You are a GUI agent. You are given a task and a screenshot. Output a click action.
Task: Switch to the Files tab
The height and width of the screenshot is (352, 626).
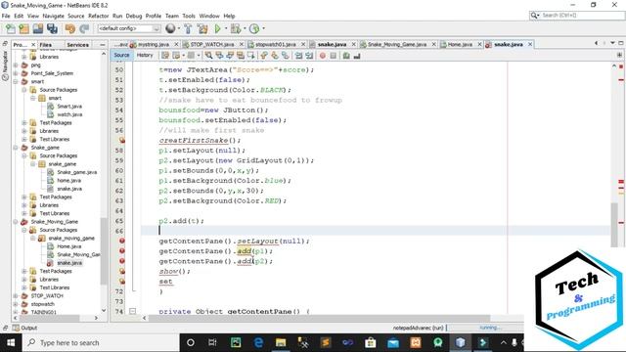coord(46,45)
